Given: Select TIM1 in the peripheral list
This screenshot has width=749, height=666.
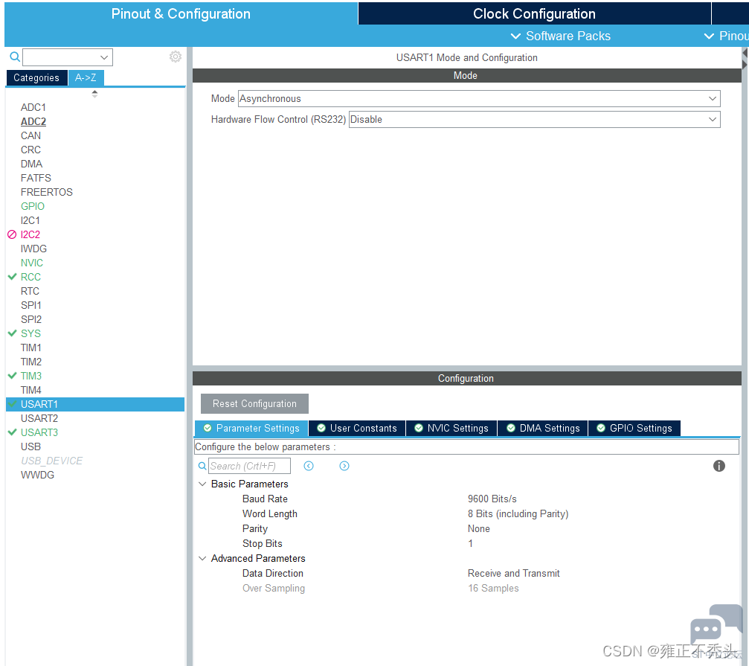Looking at the screenshot, I should tap(31, 348).
